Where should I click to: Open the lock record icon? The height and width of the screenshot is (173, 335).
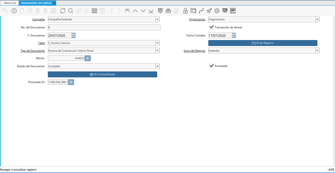tap(185, 11)
